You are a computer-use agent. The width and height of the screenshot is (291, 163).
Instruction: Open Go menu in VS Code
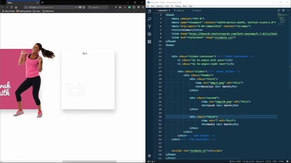tap(172, 6)
